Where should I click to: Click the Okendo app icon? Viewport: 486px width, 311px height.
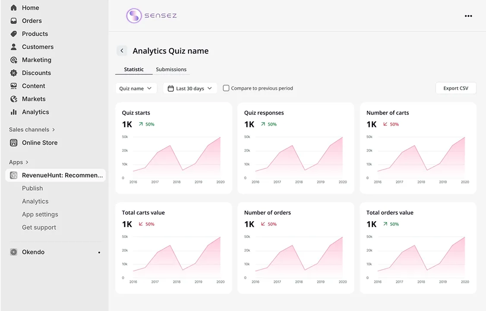[14, 252]
